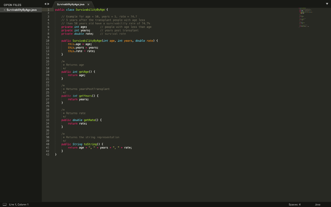The height and width of the screenshot is (207, 331).
Task: Click the SurvivabilityByAge constructor name on line 10
Action: [x=87, y=41]
